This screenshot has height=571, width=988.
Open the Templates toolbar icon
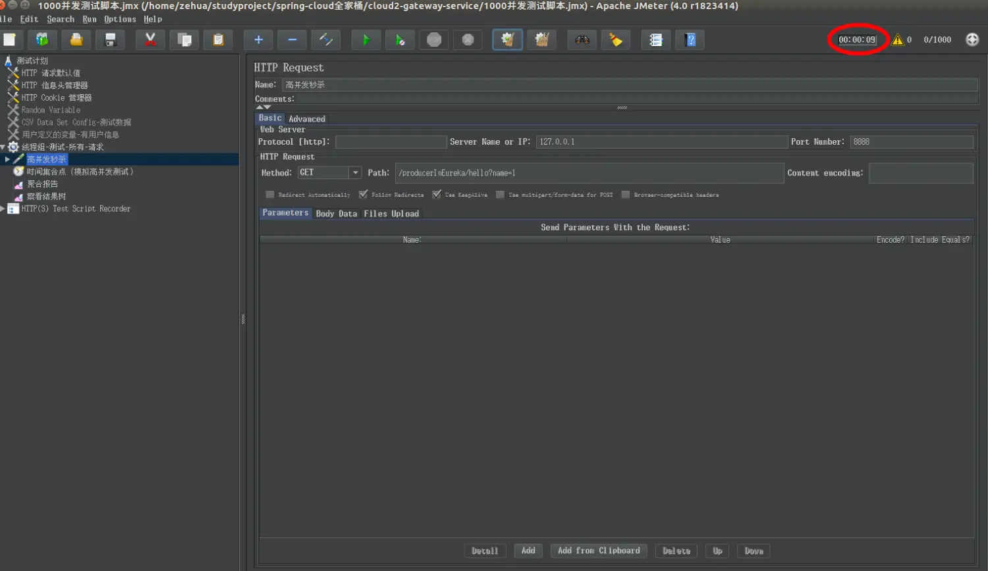(x=42, y=39)
